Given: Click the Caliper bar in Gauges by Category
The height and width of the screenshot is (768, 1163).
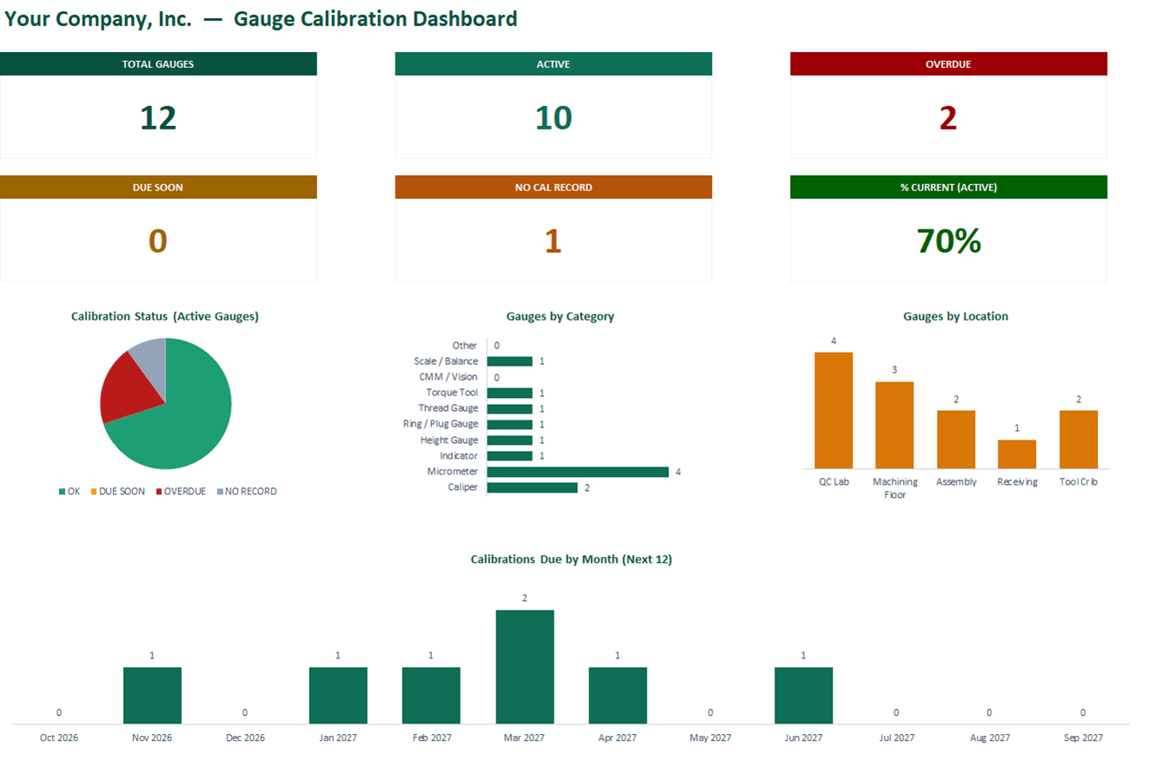Looking at the screenshot, I should tap(533, 487).
